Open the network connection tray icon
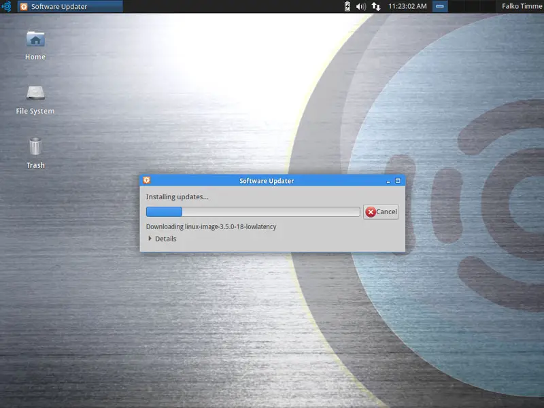544x408 pixels. click(x=376, y=6)
